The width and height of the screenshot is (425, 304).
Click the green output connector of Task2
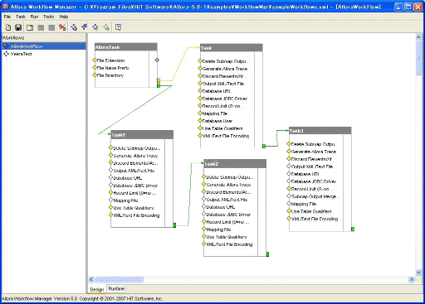tap(267, 254)
